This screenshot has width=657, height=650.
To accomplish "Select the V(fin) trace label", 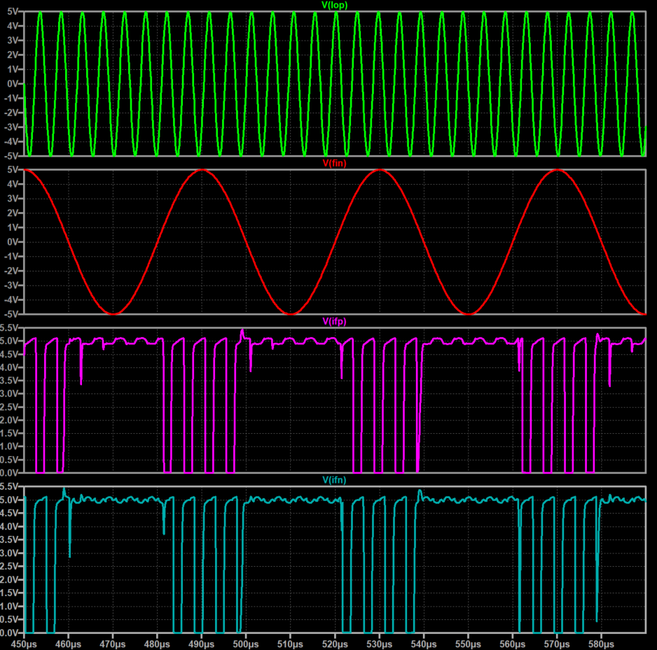I will (334, 162).
